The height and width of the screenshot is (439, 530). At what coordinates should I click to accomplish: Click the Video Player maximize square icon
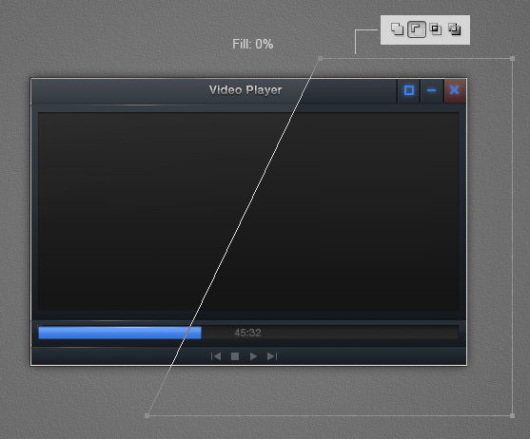409,90
